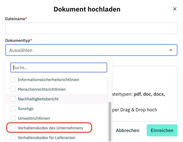Pick the Umweltrichtlinien option text
This screenshot has height=142, width=183.
(x=34, y=118)
